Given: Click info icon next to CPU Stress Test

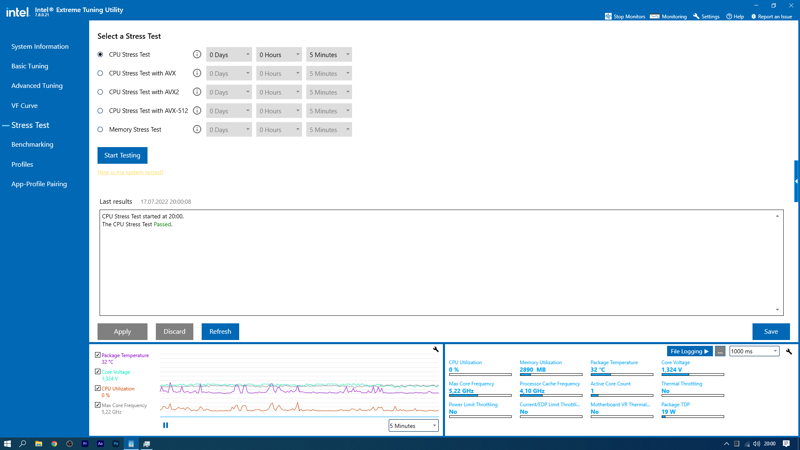Looking at the screenshot, I should tap(197, 55).
